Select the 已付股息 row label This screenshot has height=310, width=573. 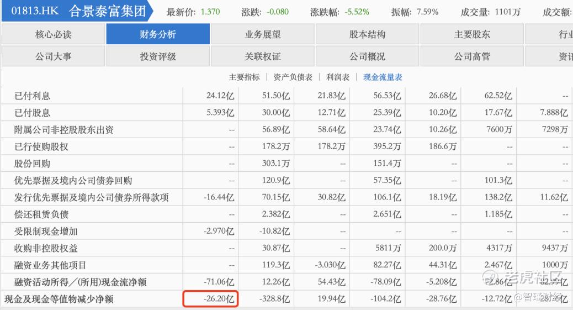tap(32, 113)
